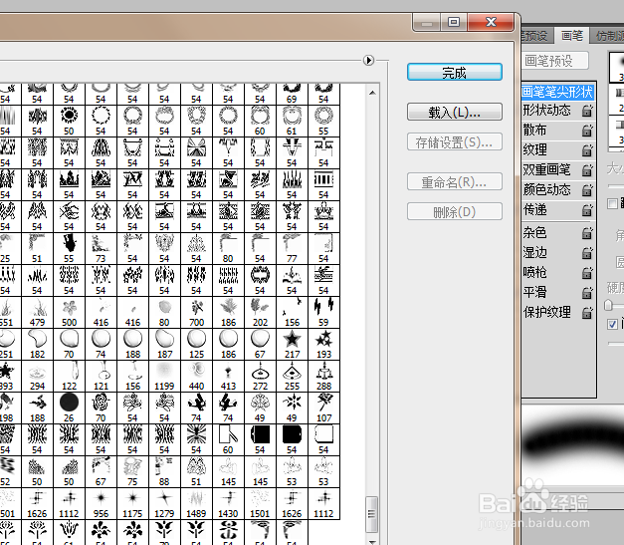Toggle the lock icon beside 保护纹理

pyautogui.click(x=587, y=312)
